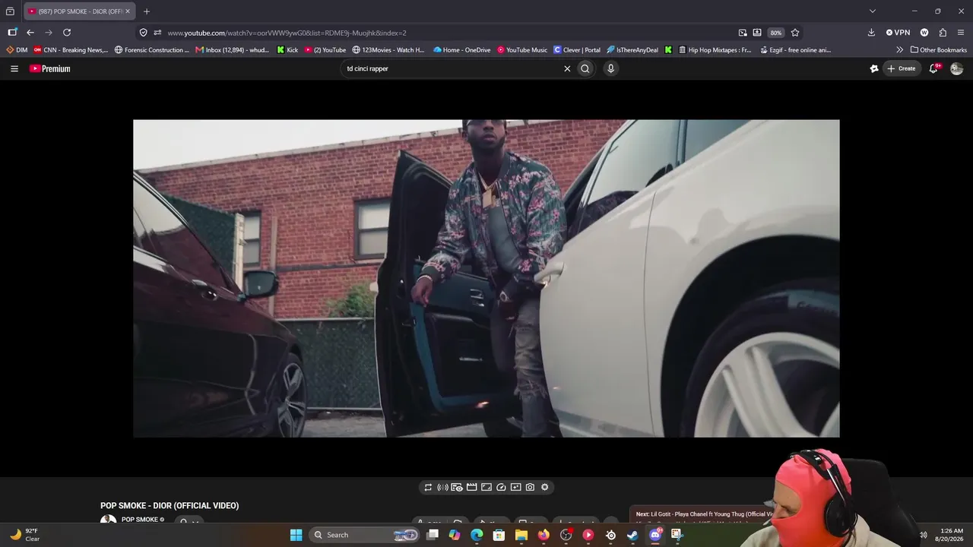Change the 80% page zoom level
This screenshot has width=973, height=547.
click(x=775, y=33)
